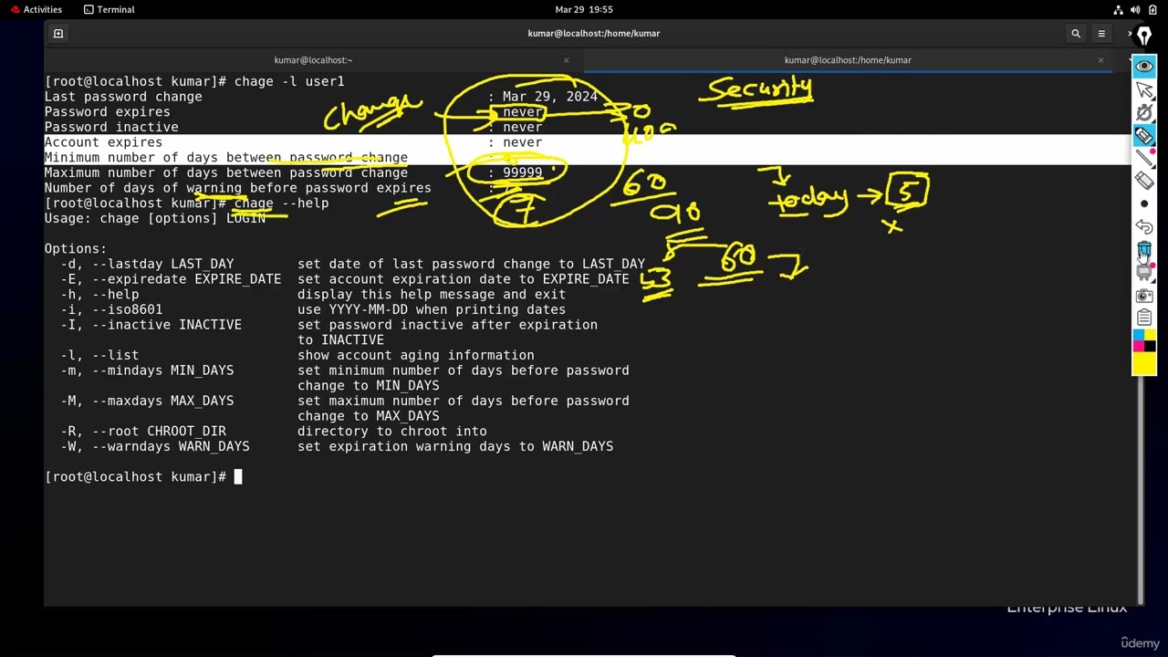Select the straight line tool

1144,159
